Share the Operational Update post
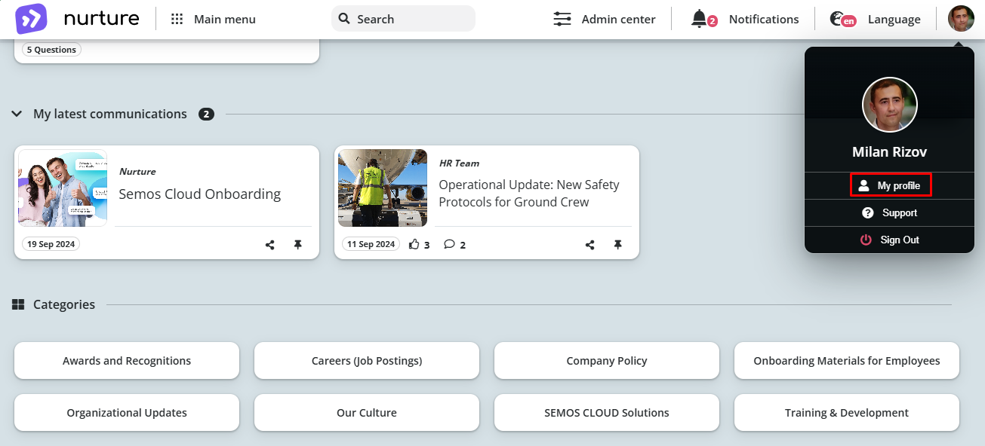The height and width of the screenshot is (446, 985). 590,245
